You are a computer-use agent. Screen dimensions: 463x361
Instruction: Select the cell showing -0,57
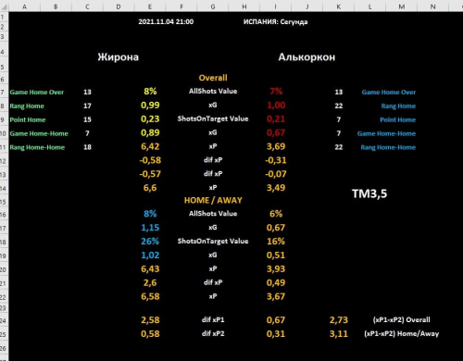pos(150,174)
